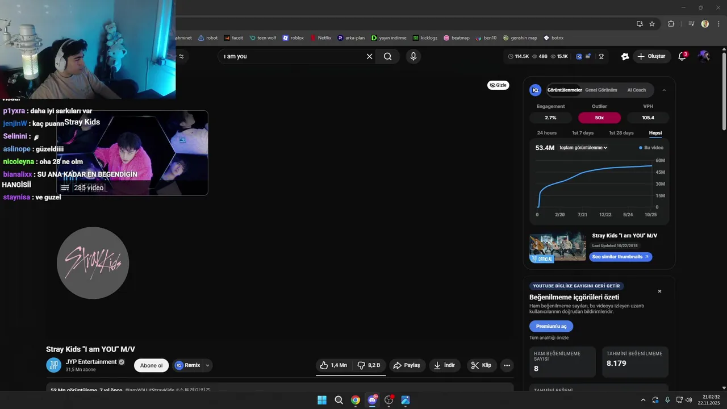Open more actions three-dot menu

[507, 365]
